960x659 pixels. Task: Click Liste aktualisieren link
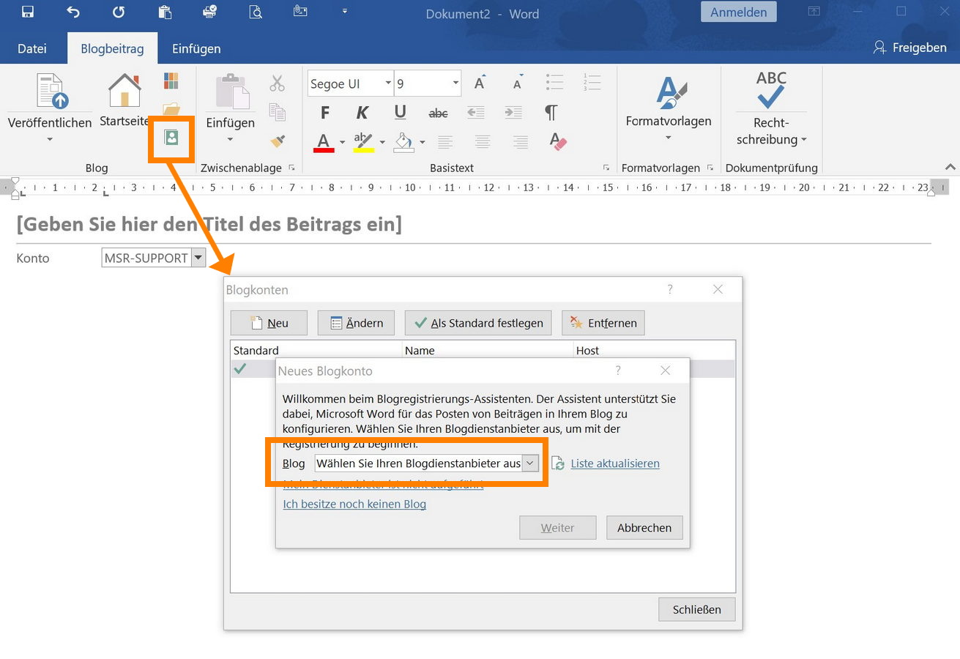(x=615, y=463)
